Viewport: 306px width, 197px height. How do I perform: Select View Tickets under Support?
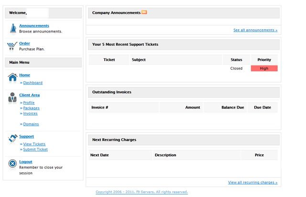point(34,144)
